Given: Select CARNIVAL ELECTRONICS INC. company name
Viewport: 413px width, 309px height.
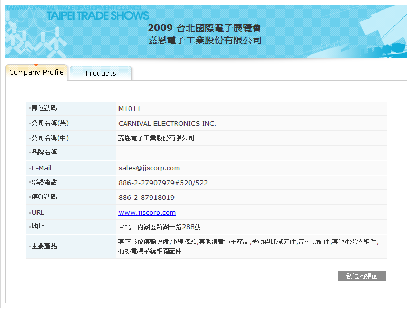Looking at the screenshot, I should pyautogui.click(x=167, y=124).
